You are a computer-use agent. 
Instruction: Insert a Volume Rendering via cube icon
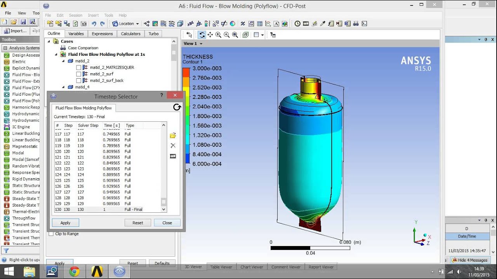point(180,24)
